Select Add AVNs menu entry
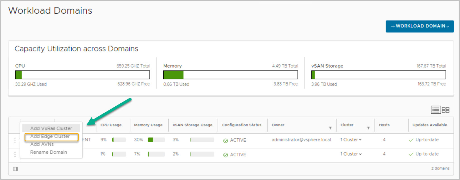This screenshot has width=460, height=180. tap(42, 144)
